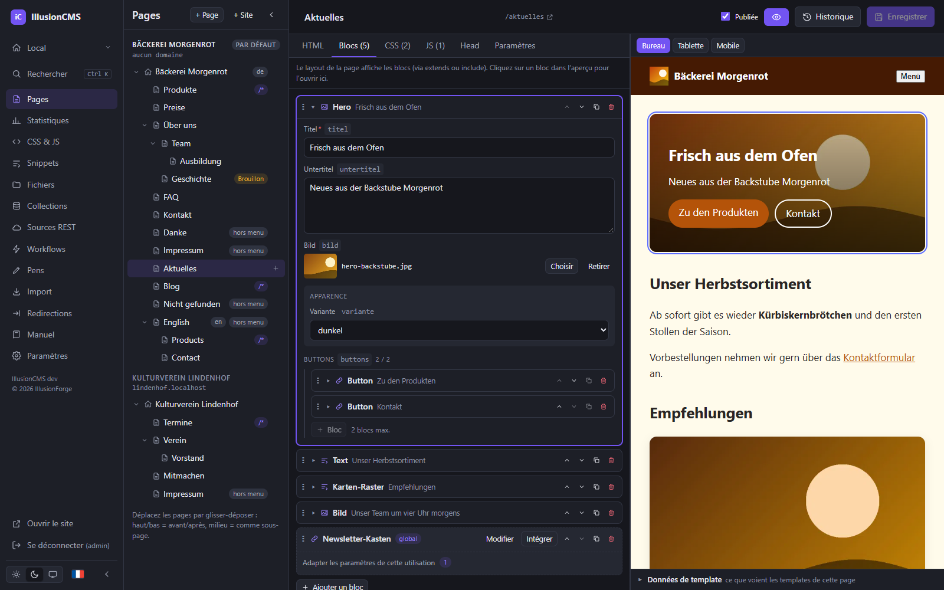
Task: Delete the Kontakt button block
Action: tap(604, 407)
